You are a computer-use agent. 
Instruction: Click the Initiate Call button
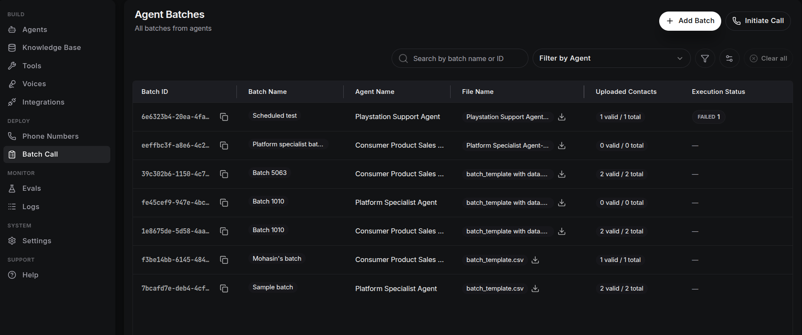click(x=758, y=21)
